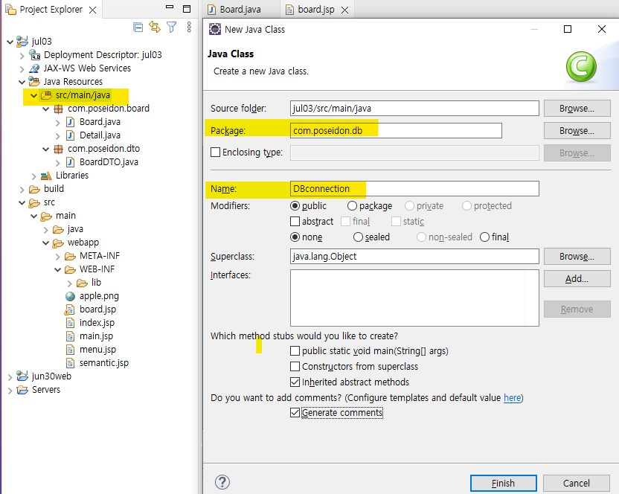Expand Deployment Descriptor: jul03 node
The height and width of the screenshot is (494, 619).
[x=22, y=56]
